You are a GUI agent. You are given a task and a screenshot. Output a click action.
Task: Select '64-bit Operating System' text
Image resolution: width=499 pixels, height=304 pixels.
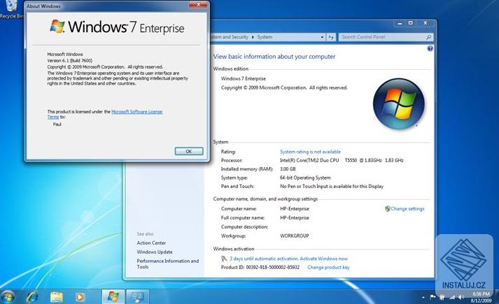(305, 178)
